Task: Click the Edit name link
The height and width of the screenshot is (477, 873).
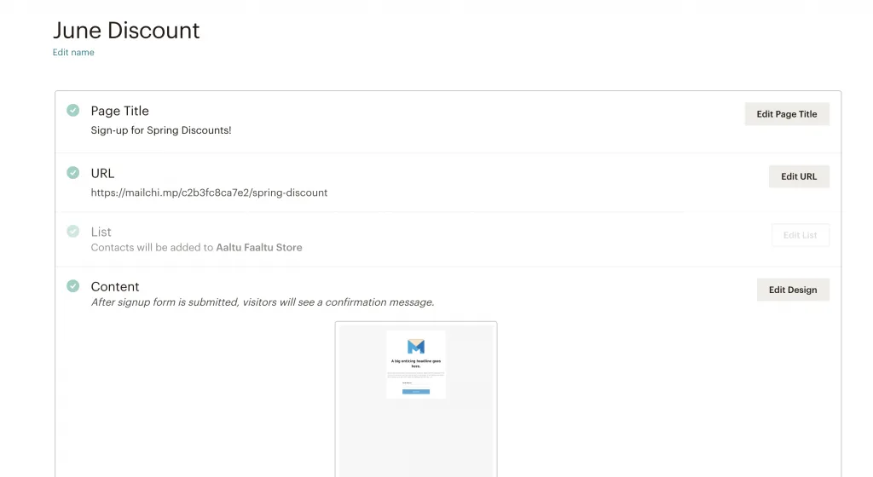Action: pyautogui.click(x=73, y=52)
